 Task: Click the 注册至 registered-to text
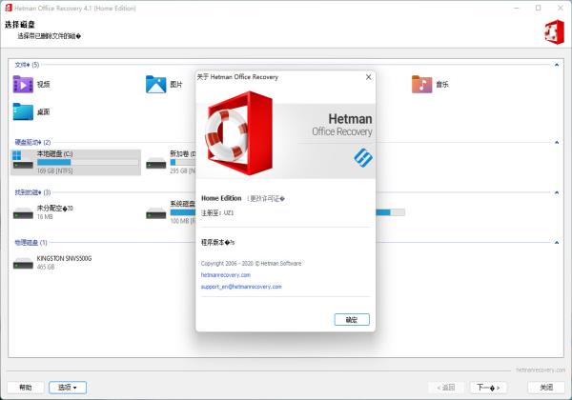click(x=217, y=212)
